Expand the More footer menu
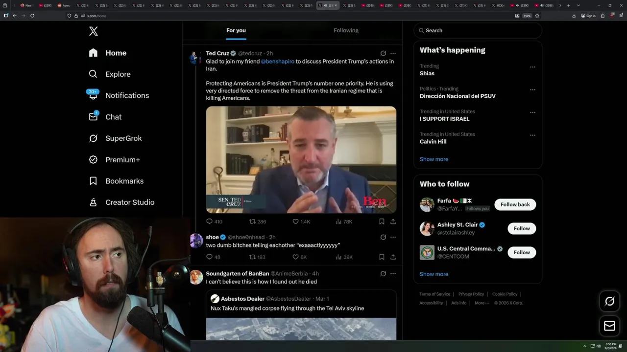 (482, 303)
